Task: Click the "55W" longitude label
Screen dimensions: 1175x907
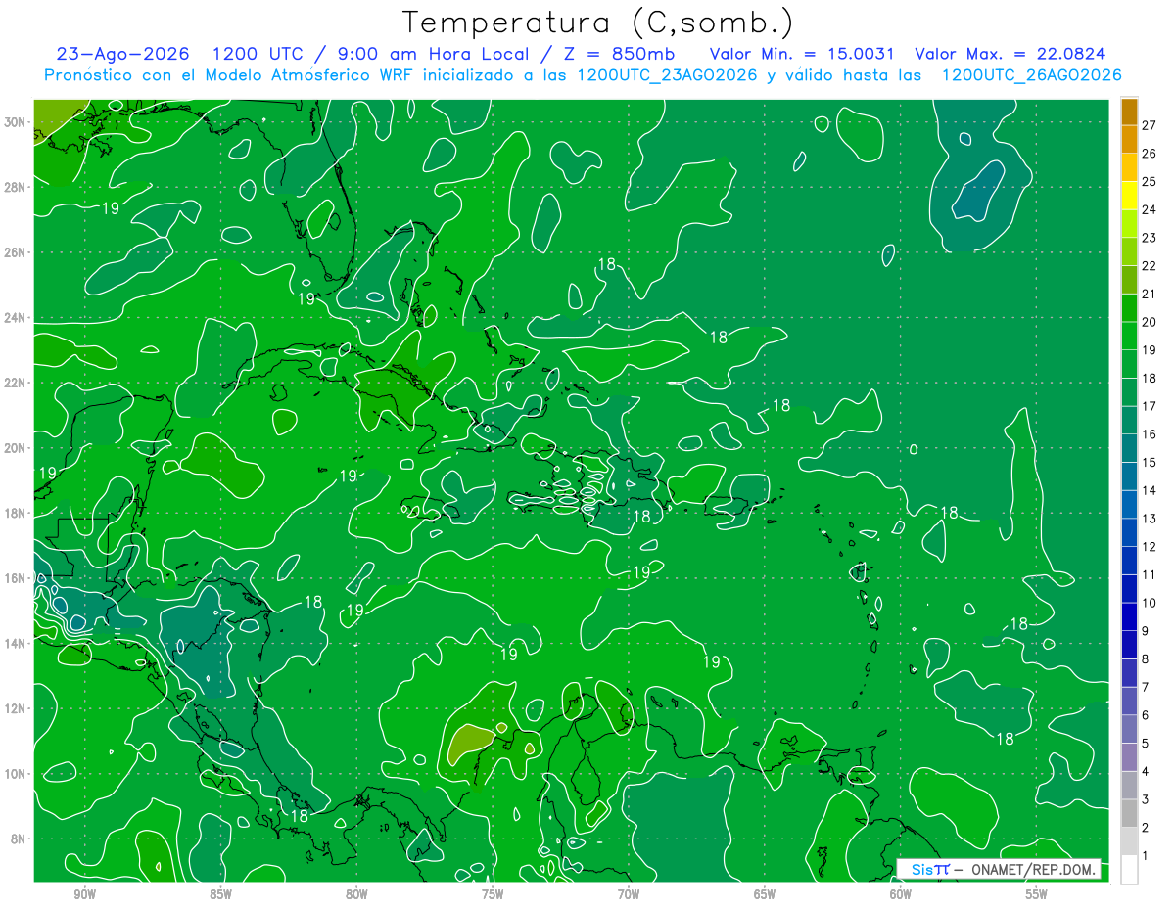Action: tap(1037, 894)
